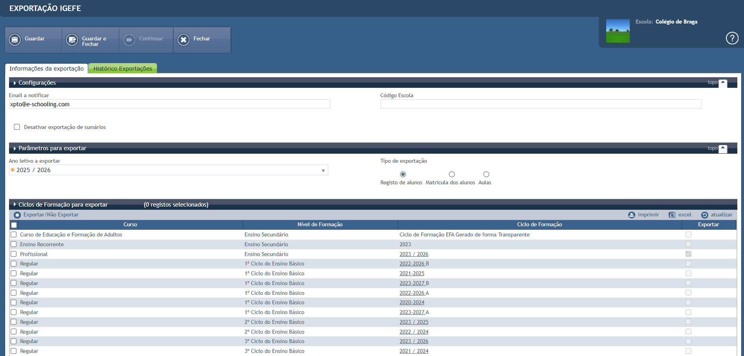Sort by the Exportar column header
Image resolution: width=744 pixels, height=356 pixels.
(x=708, y=225)
